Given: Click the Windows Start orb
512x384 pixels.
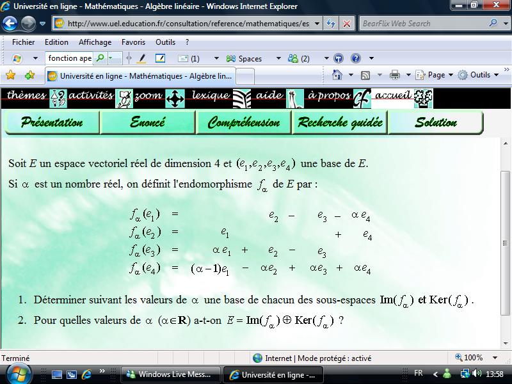Looking at the screenshot, I should (19, 374).
